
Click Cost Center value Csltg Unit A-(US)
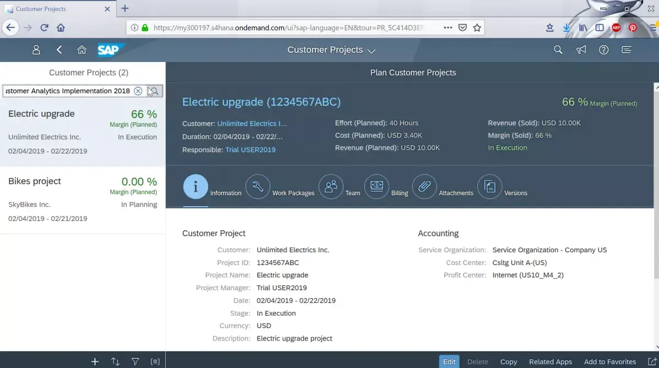(x=520, y=263)
